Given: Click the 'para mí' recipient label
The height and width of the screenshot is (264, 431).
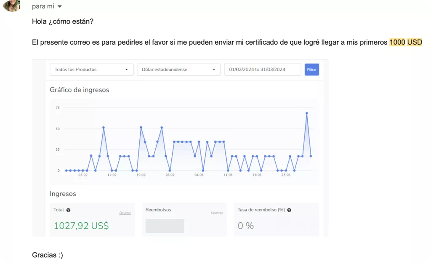Looking at the screenshot, I should (43, 6).
